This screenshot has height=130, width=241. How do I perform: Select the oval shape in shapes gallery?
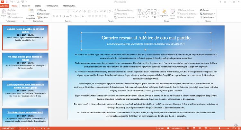click(152, 10)
